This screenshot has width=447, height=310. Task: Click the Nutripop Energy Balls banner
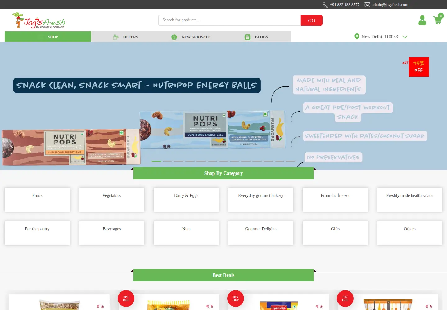click(223, 106)
